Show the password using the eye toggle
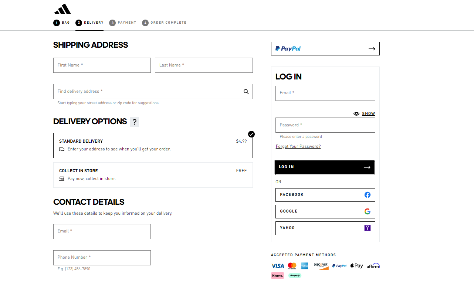 [364, 113]
